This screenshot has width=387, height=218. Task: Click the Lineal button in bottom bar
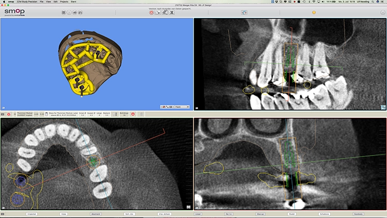(x=198, y=214)
